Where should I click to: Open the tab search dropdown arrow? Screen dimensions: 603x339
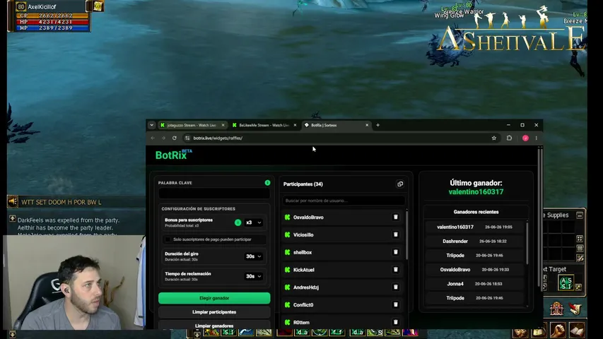(x=151, y=125)
